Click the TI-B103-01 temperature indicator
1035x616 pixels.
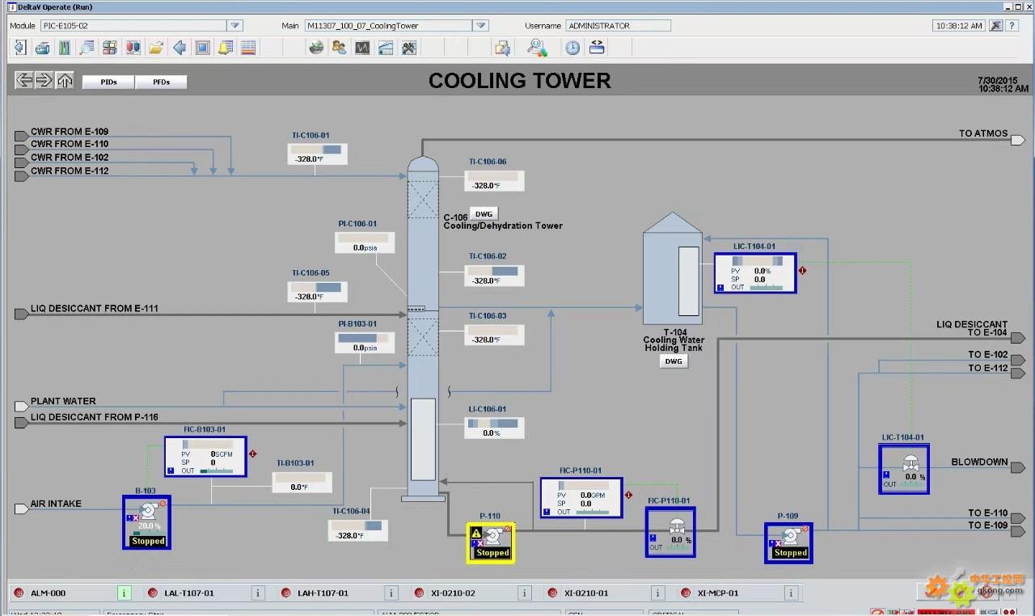302,482
